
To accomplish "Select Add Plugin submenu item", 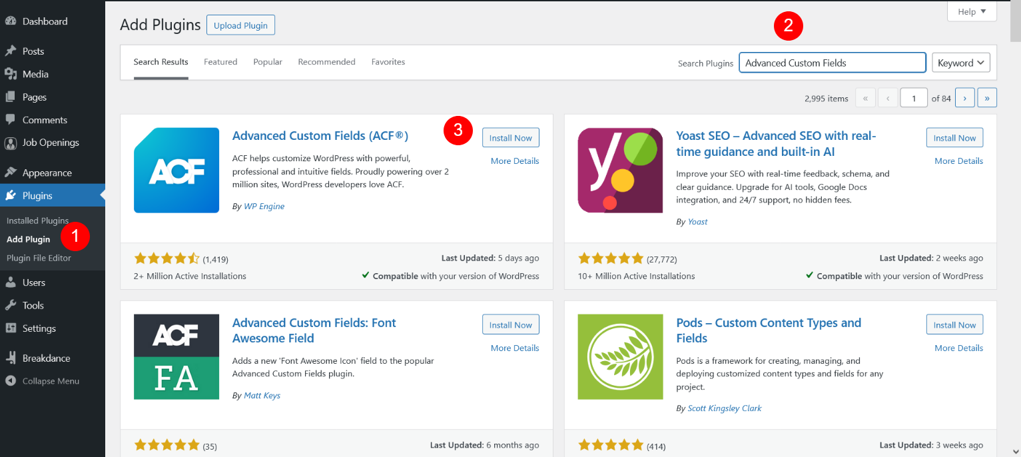I will (28, 239).
